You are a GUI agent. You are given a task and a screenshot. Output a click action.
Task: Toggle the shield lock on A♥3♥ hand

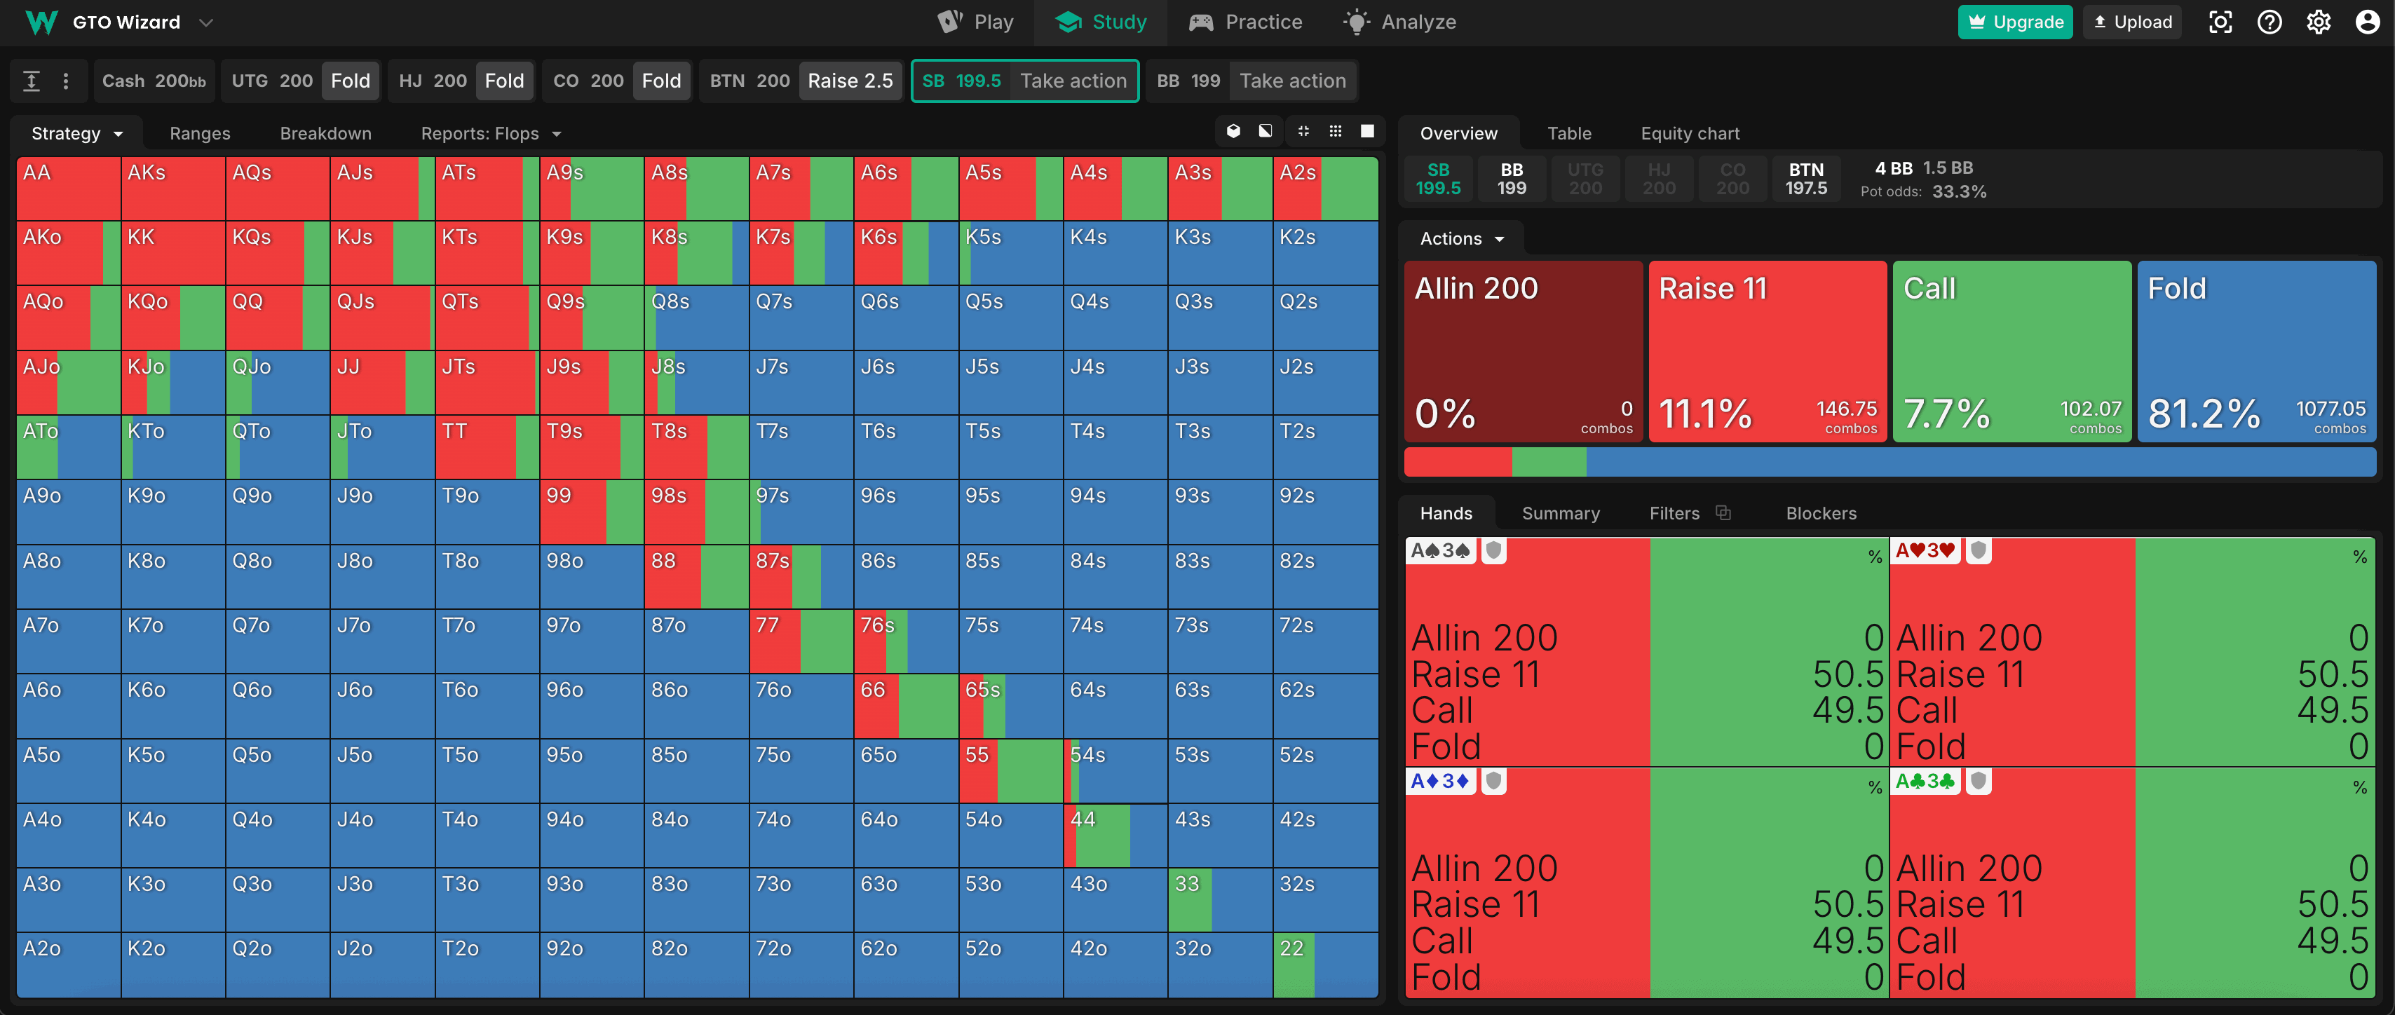[1979, 551]
